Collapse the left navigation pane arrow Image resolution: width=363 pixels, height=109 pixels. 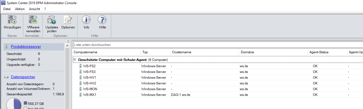[68, 42]
